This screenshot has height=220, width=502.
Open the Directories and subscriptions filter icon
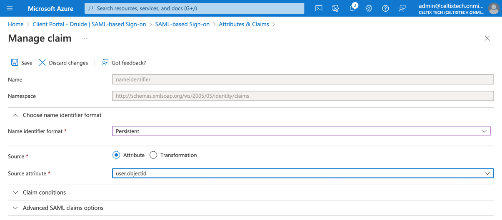coord(335,8)
